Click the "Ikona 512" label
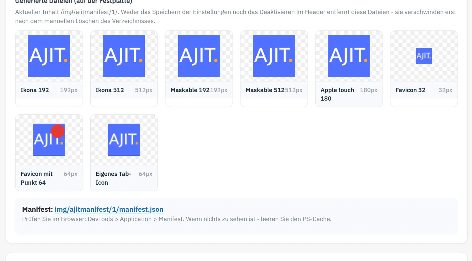This screenshot has height=261, width=472. point(110,90)
